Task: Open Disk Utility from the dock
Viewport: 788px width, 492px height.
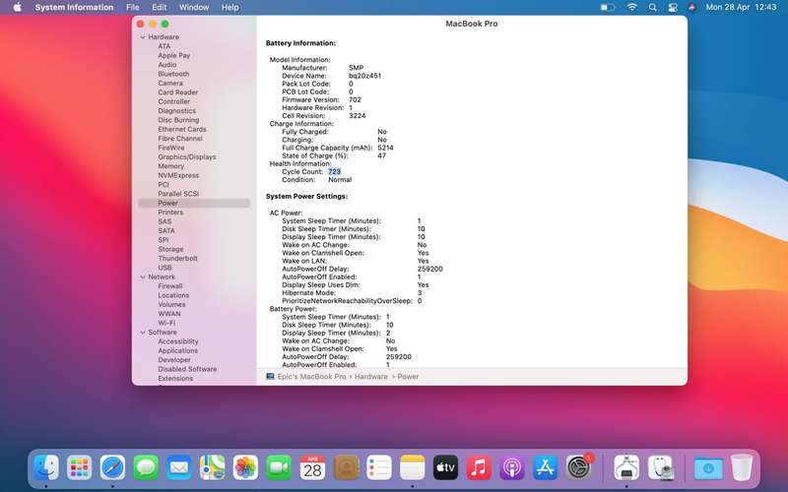Action: pyautogui.click(x=660, y=468)
